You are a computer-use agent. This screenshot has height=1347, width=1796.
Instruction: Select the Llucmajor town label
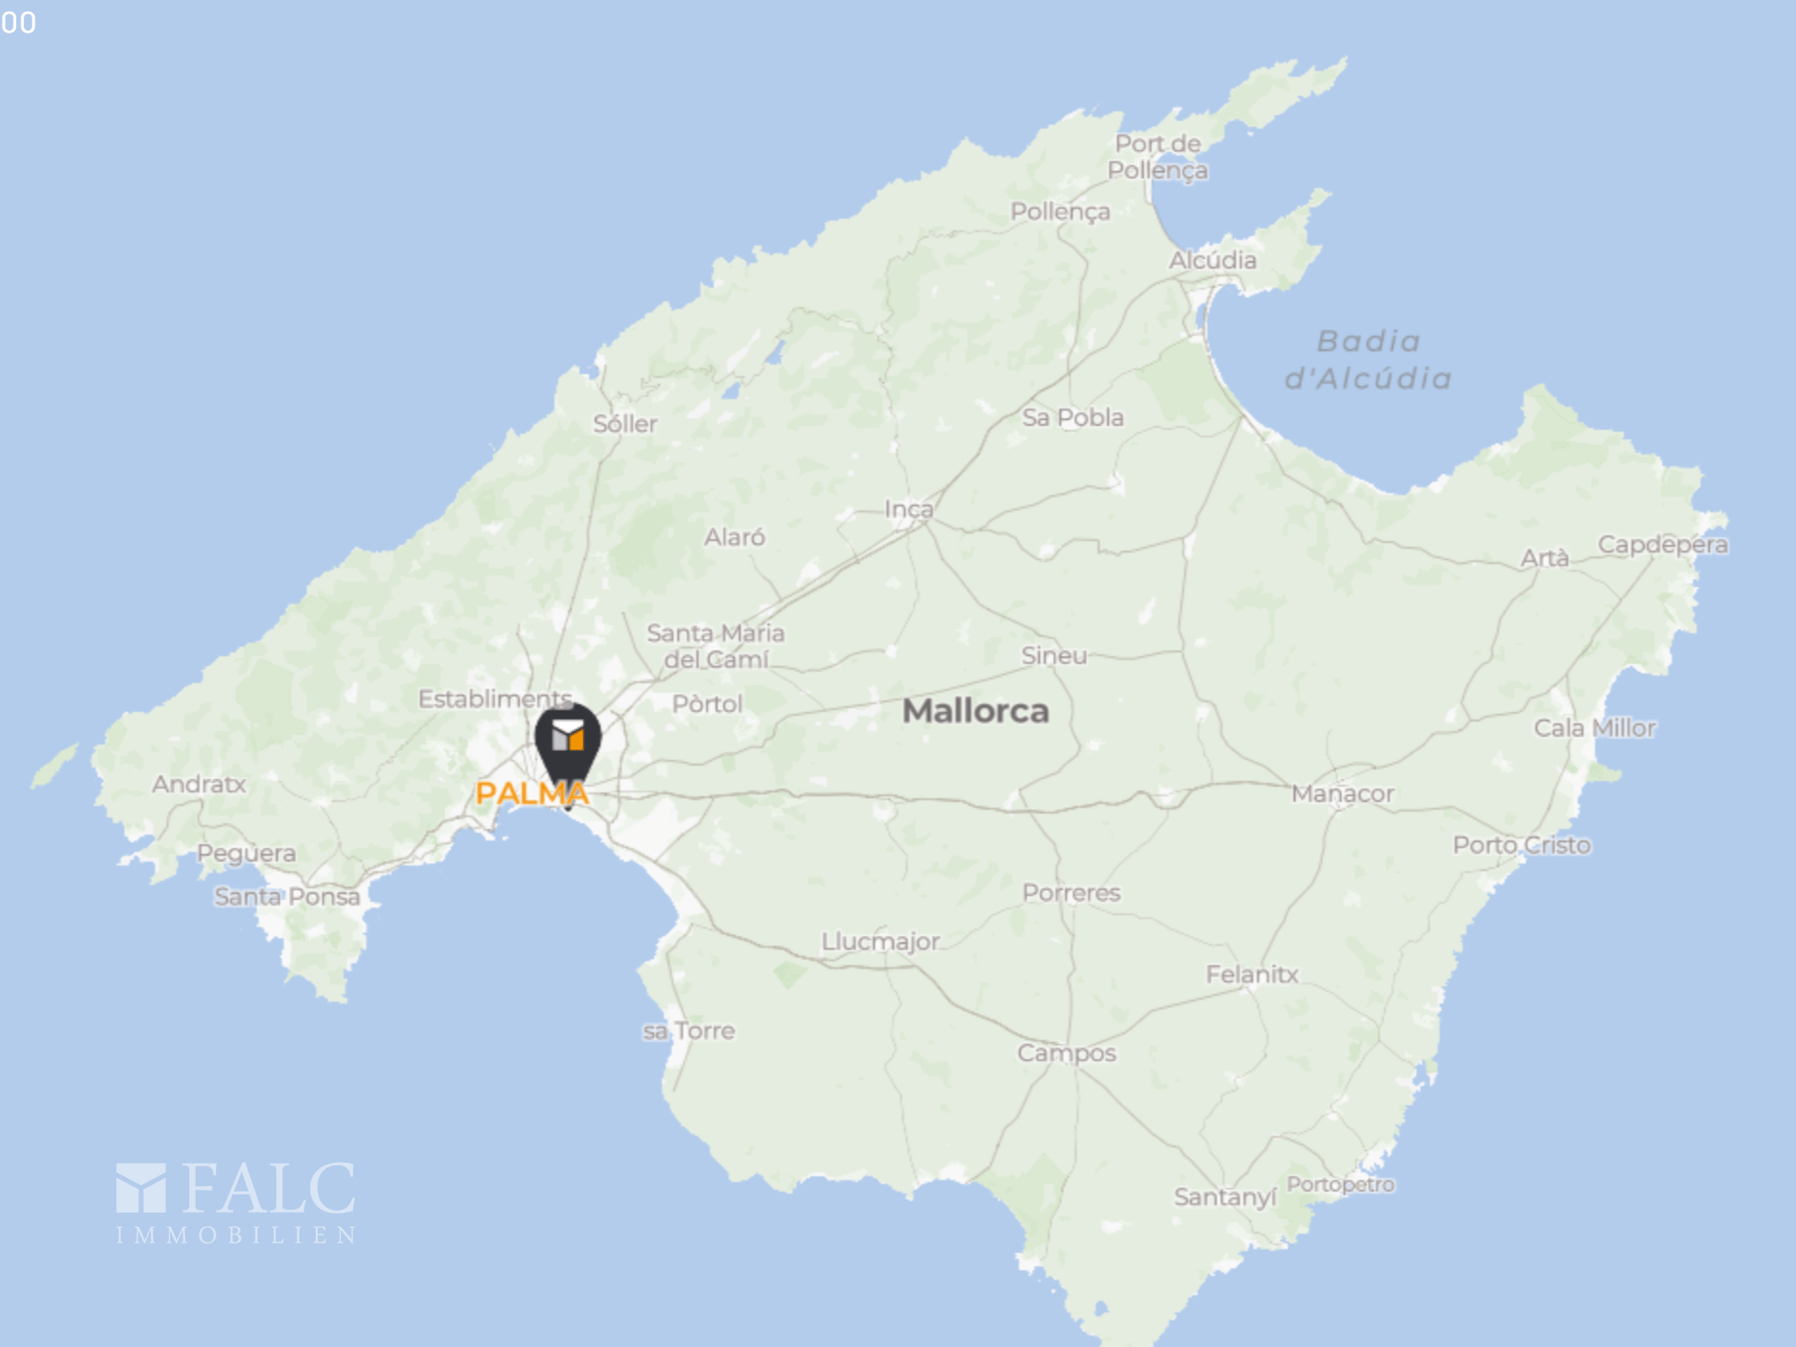(x=880, y=941)
